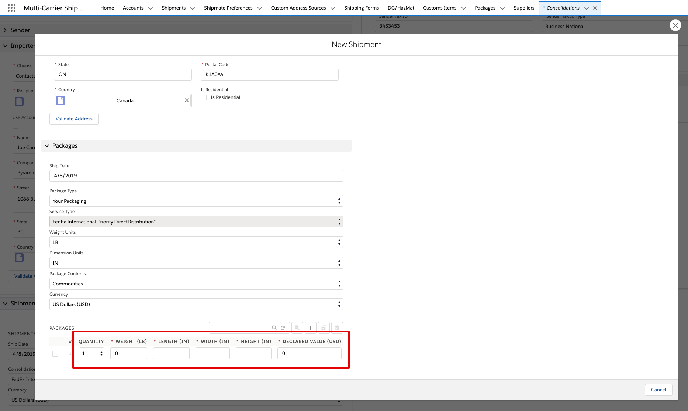Image resolution: width=688 pixels, height=411 pixels.
Task: Open the Shipmate Preferences chevron
Action: 260,8
